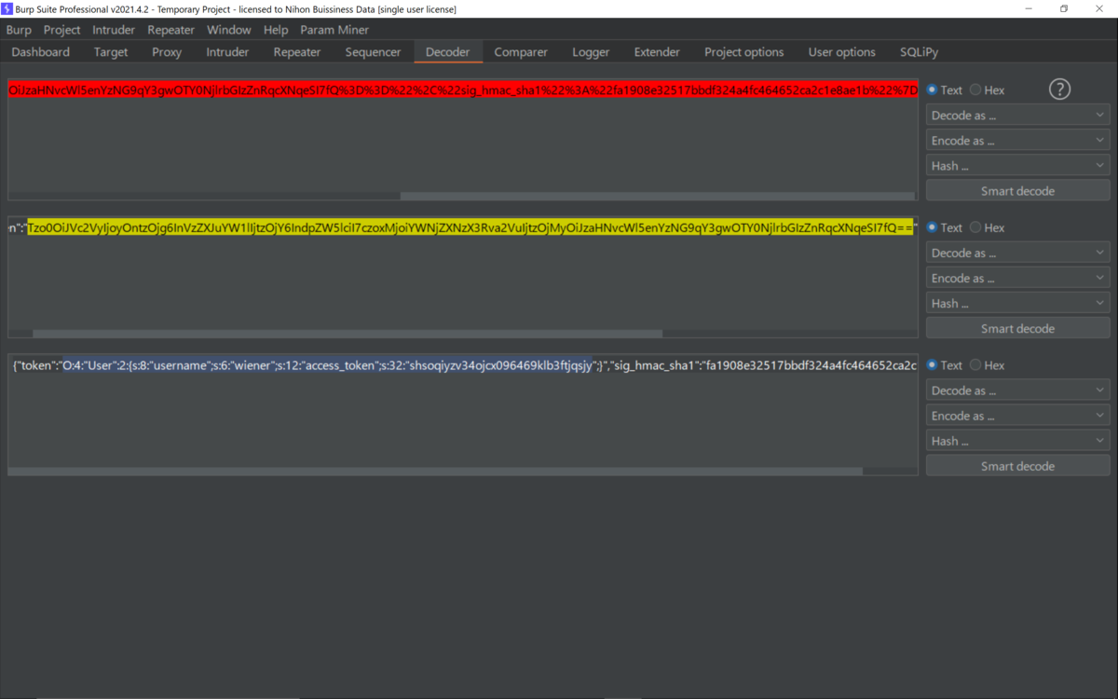Switch to the Repeater tab
Screen dimensions: 1118x699
coord(297,52)
